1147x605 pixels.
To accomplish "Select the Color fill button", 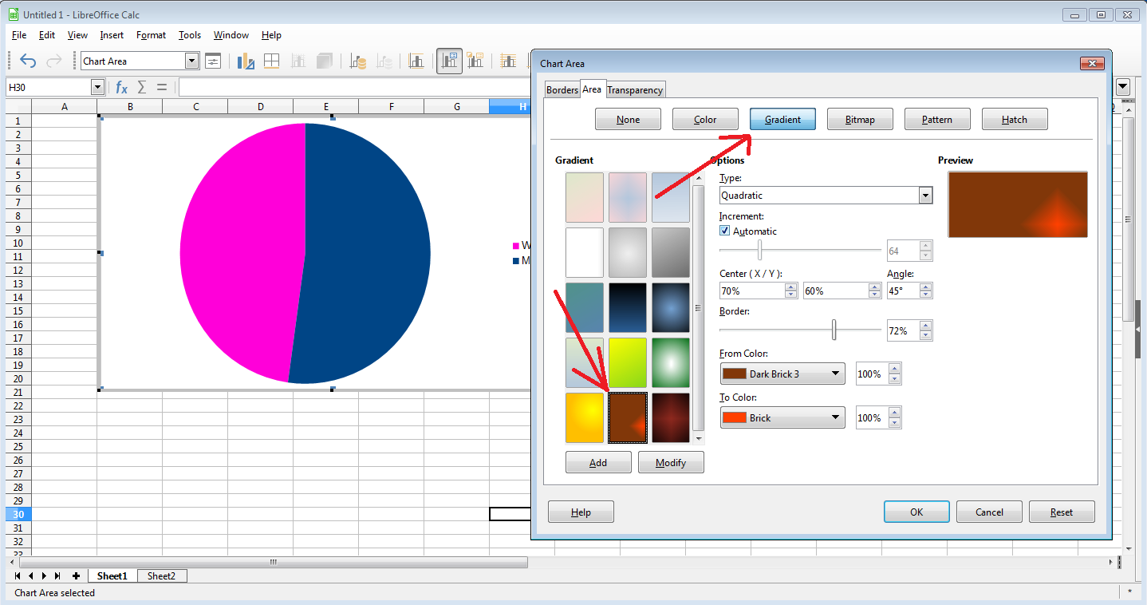I will pyautogui.click(x=705, y=120).
